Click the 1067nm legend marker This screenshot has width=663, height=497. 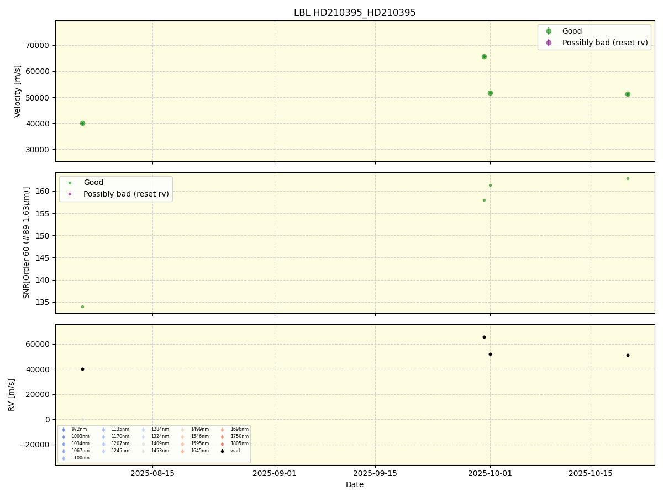64,451
